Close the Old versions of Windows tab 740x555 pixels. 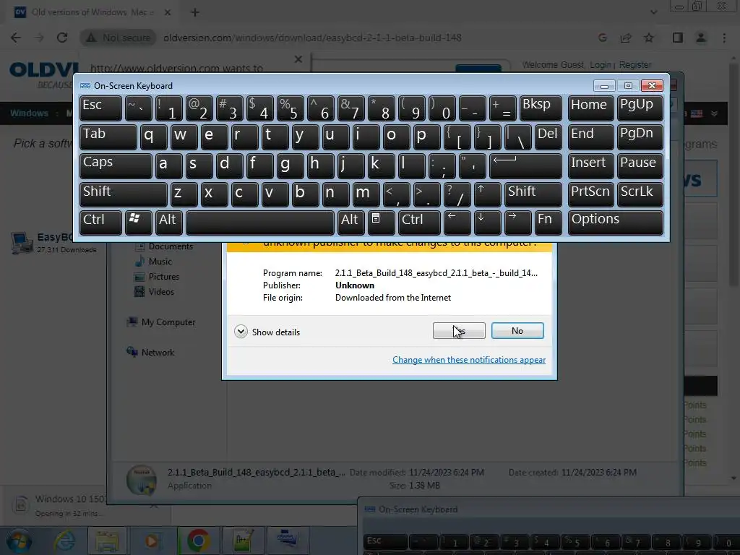coord(168,12)
